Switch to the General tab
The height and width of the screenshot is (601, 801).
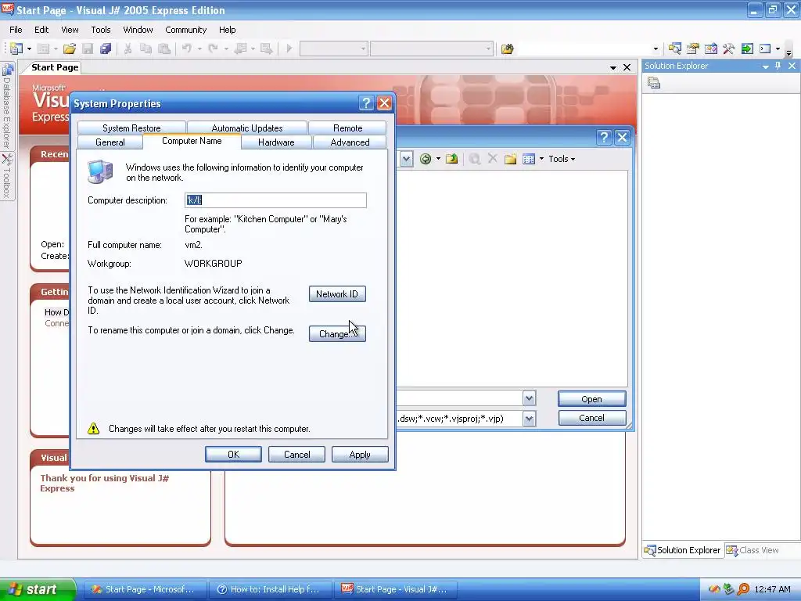point(110,142)
